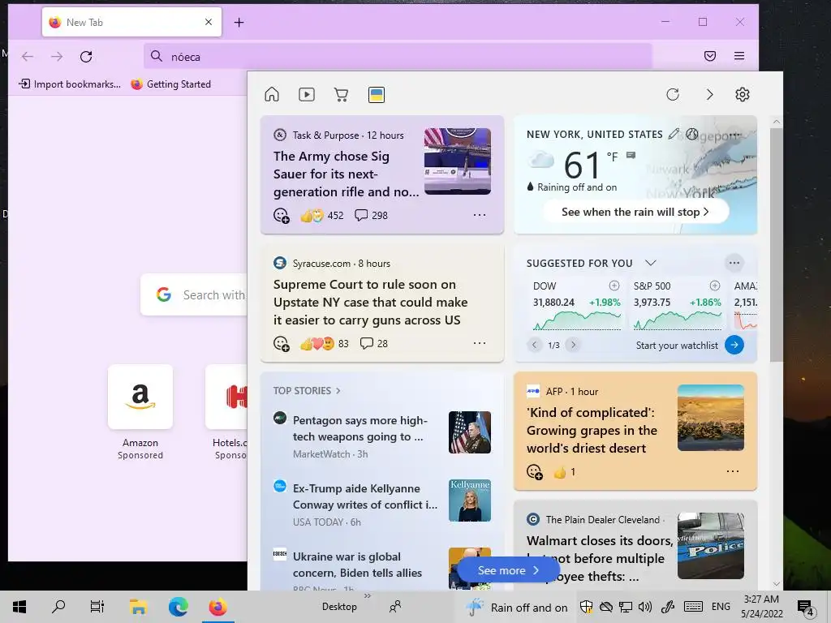Open the widget Home feed icon

(x=272, y=94)
